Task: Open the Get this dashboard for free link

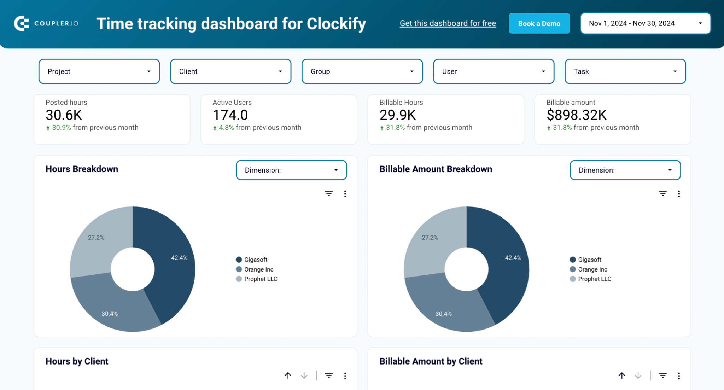Action: [448, 23]
